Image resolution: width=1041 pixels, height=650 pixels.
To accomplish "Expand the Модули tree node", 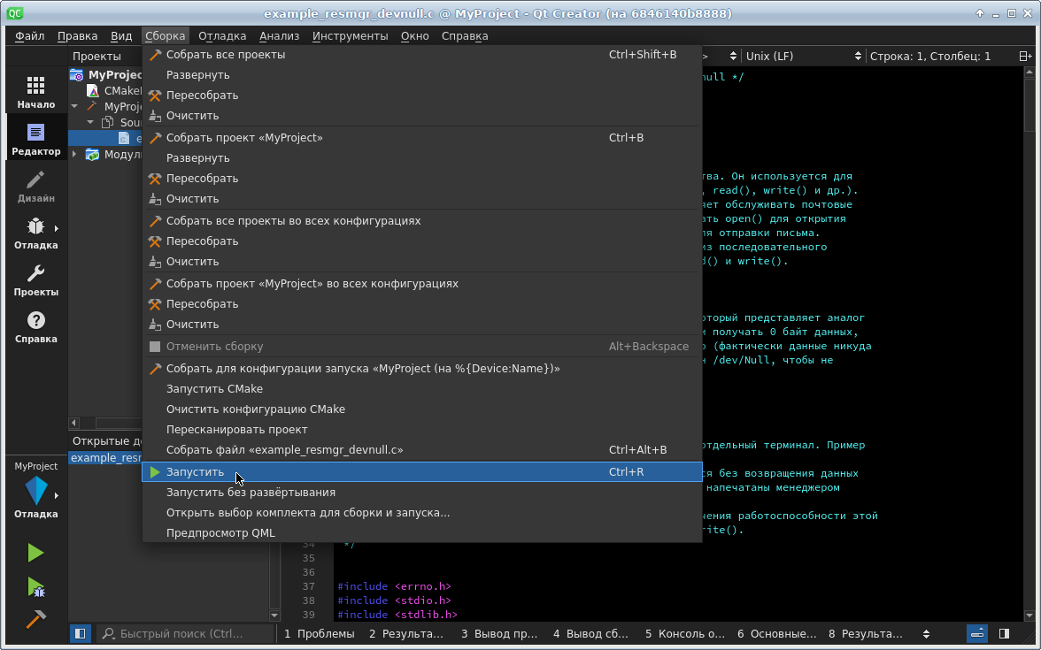I will pyautogui.click(x=74, y=155).
